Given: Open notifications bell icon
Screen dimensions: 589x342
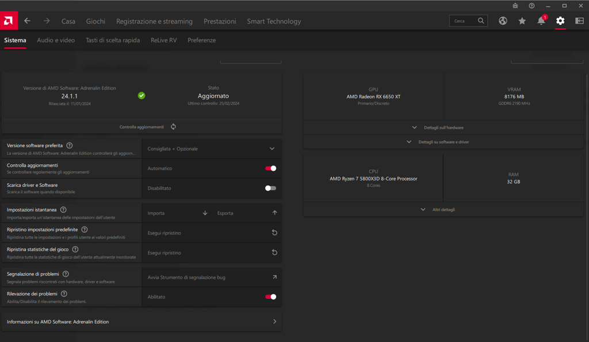Looking at the screenshot, I should (541, 21).
